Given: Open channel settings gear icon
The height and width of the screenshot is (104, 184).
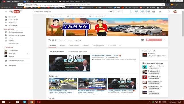Looking at the screenshot, I should coord(143,40).
